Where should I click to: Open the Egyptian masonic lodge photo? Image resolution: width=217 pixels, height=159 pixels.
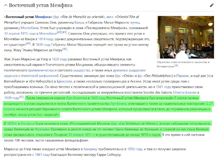click(185, 37)
